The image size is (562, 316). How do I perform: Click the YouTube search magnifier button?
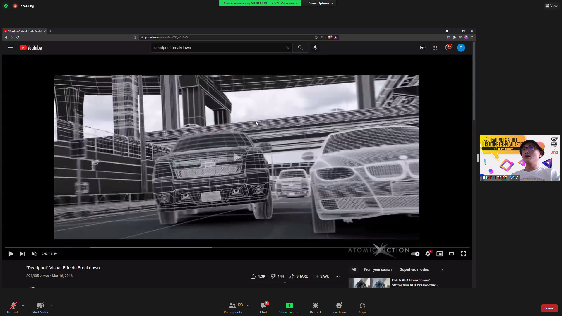(300, 48)
